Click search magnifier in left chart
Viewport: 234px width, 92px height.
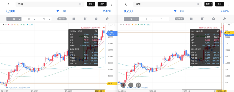tap(80, 4)
